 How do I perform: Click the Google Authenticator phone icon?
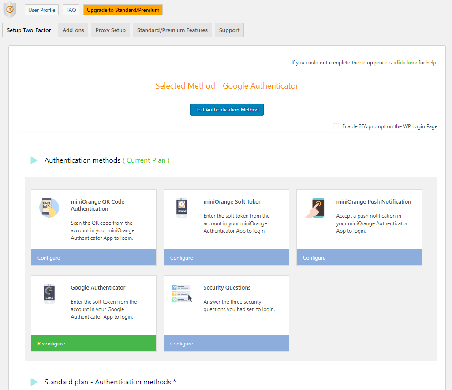click(x=49, y=293)
